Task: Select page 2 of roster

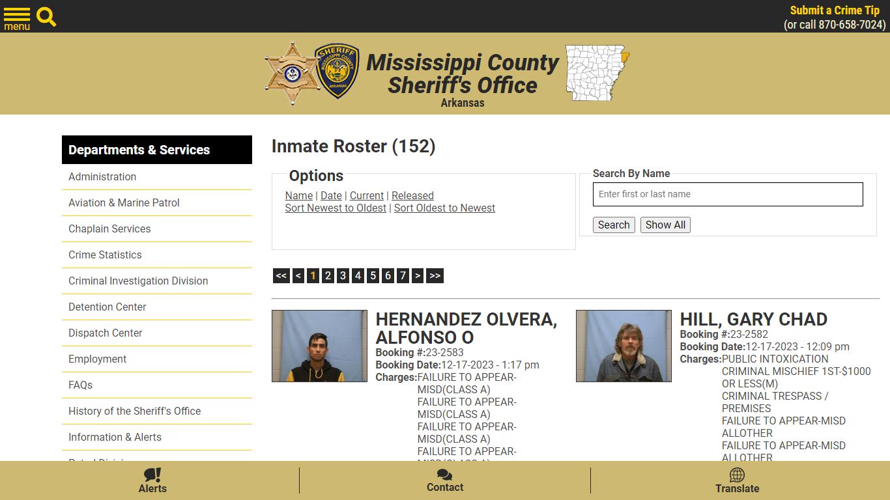Action: (x=328, y=276)
